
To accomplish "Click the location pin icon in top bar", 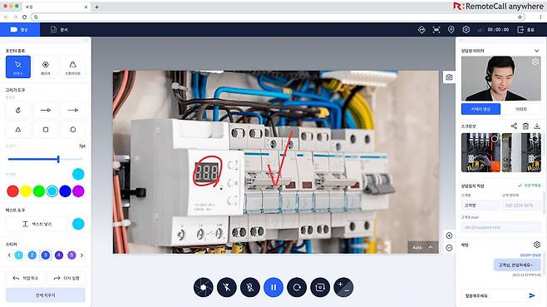I will click(451, 30).
